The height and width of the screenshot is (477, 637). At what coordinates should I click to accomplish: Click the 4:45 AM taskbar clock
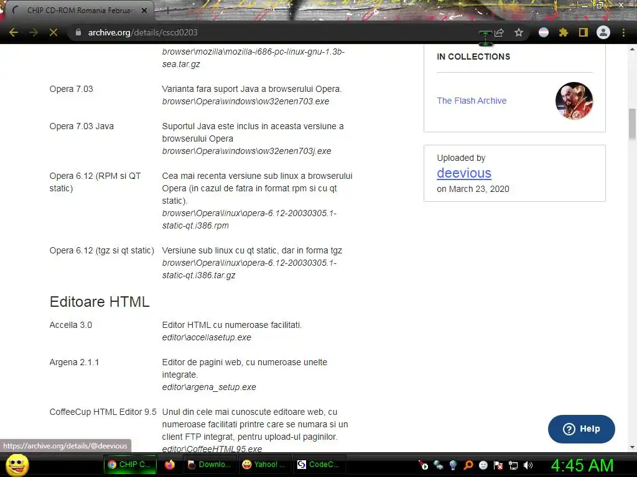click(582, 465)
